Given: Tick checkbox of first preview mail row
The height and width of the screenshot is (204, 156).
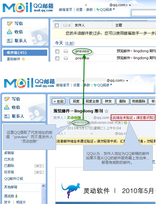Looking at the screenshot, I should point(57,52).
